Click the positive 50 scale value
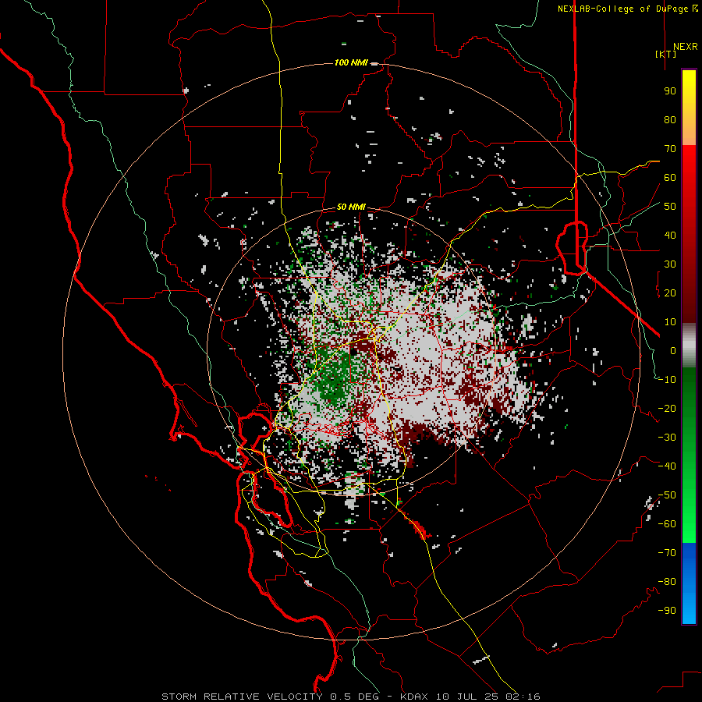This screenshot has width=702, height=702. [670, 207]
